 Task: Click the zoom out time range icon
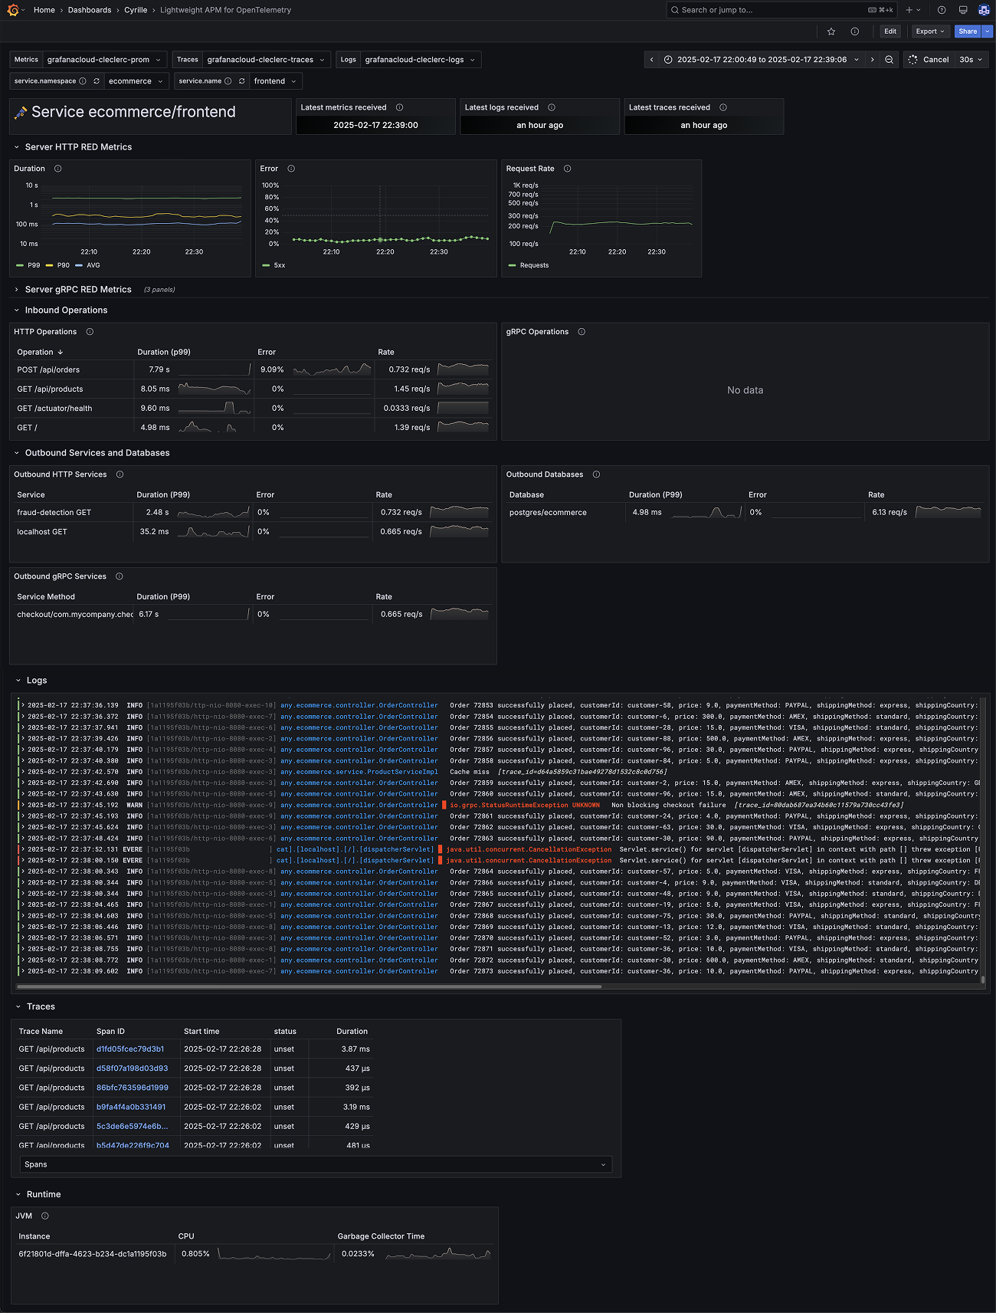click(889, 60)
